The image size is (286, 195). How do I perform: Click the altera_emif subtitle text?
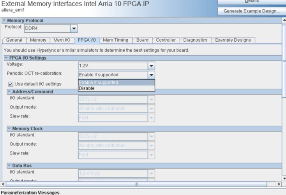coord(12,10)
